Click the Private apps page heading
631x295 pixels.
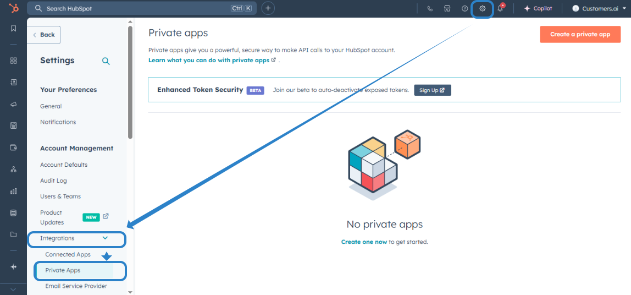click(178, 33)
